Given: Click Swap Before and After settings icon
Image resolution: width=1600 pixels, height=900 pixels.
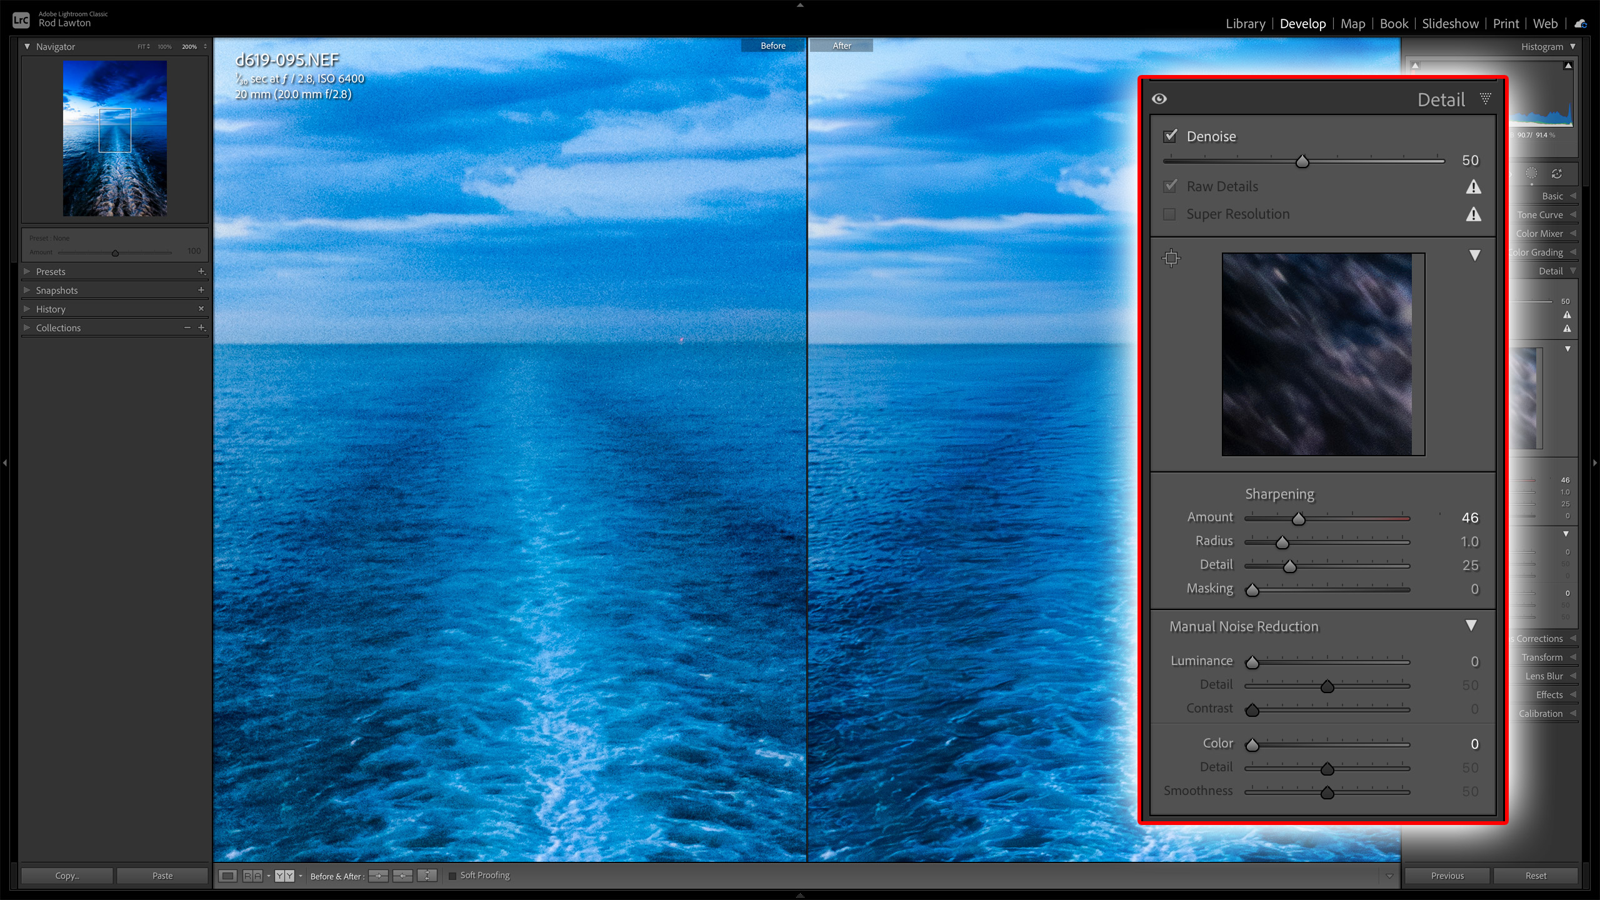Looking at the screenshot, I should coord(427,876).
